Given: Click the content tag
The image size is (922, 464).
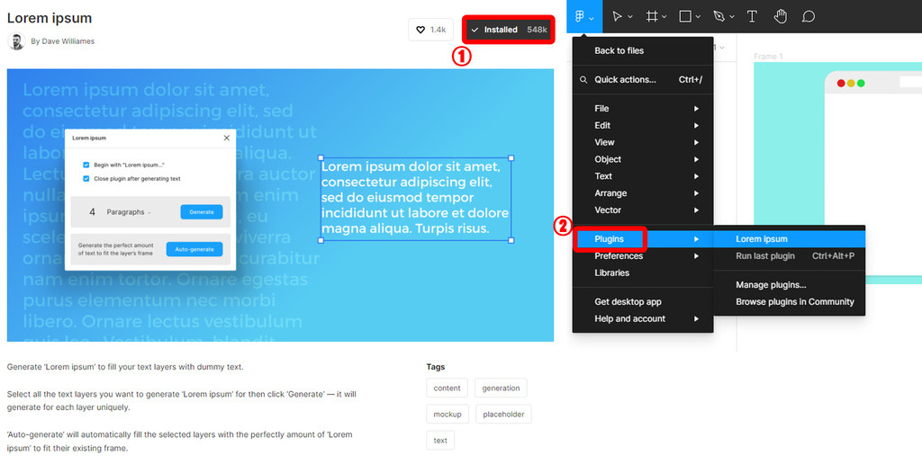Looking at the screenshot, I should pyautogui.click(x=447, y=388).
